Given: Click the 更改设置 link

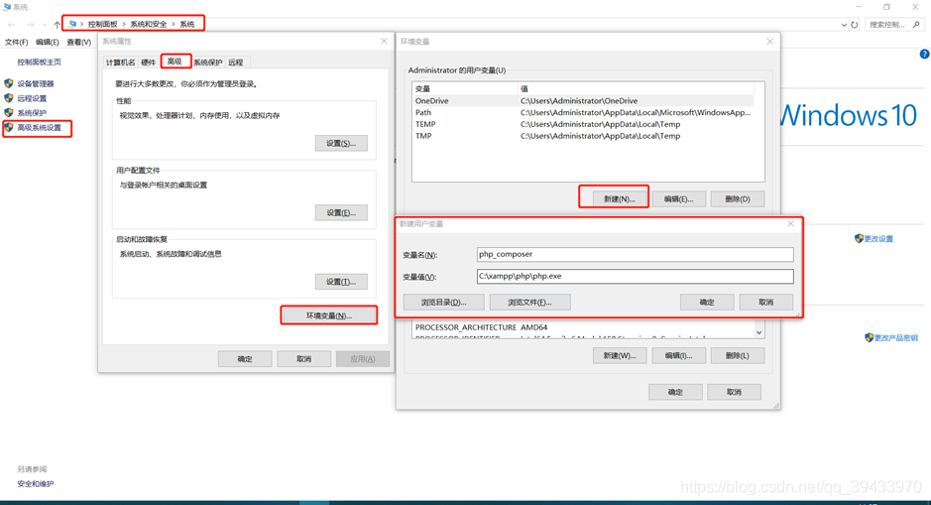Looking at the screenshot, I should pyautogui.click(x=878, y=239).
